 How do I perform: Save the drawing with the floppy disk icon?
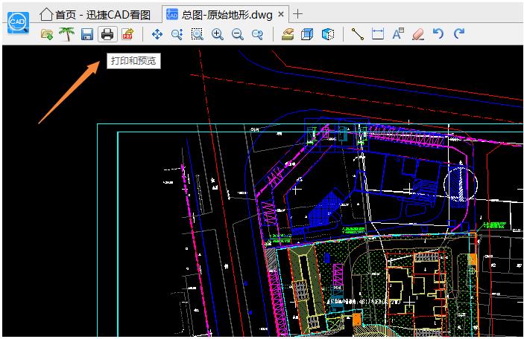click(x=87, y=34)
